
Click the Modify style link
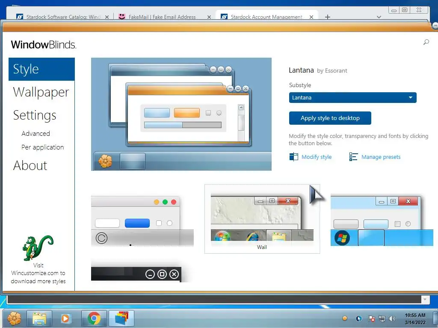[317, 157]
